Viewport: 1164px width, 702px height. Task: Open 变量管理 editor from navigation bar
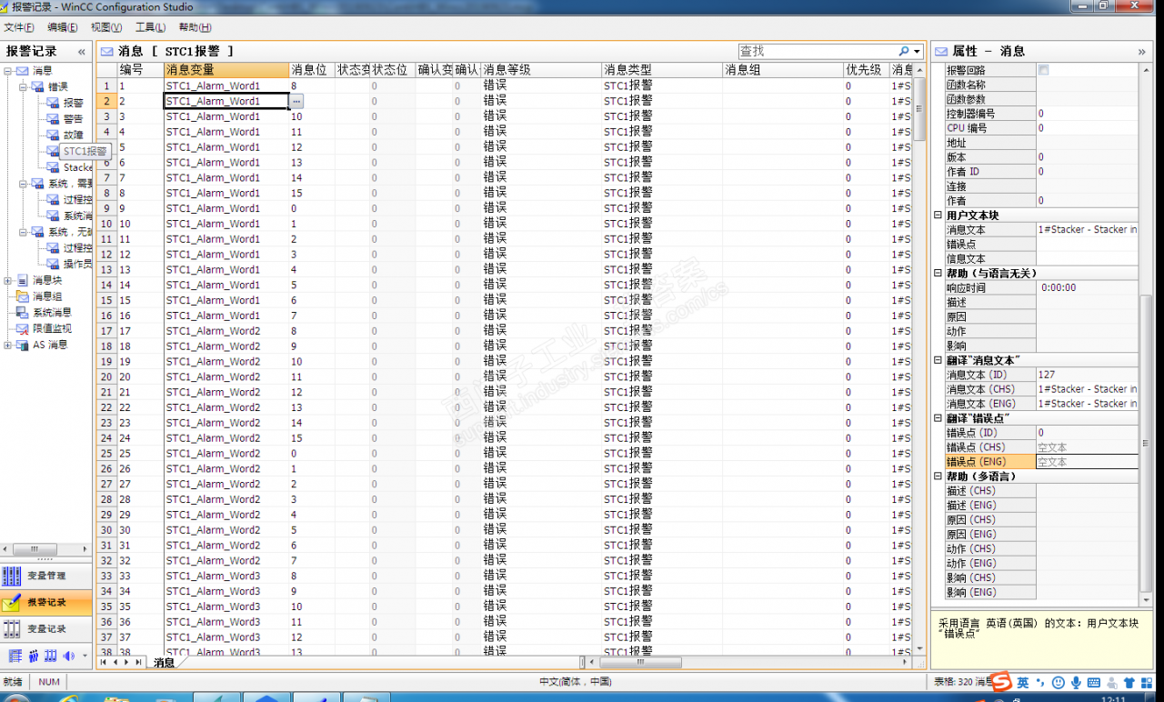(45, 576)
